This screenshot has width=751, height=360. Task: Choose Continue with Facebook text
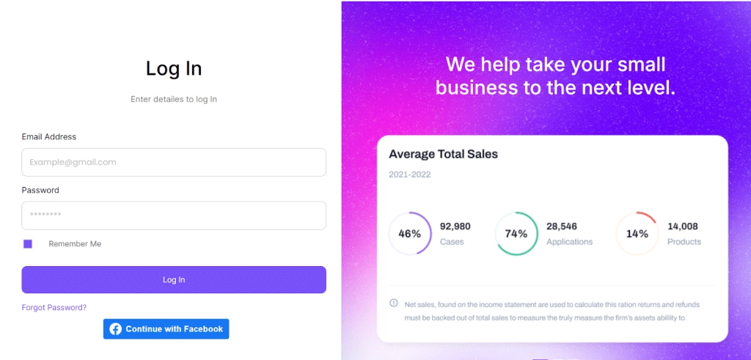pos(174,329)
